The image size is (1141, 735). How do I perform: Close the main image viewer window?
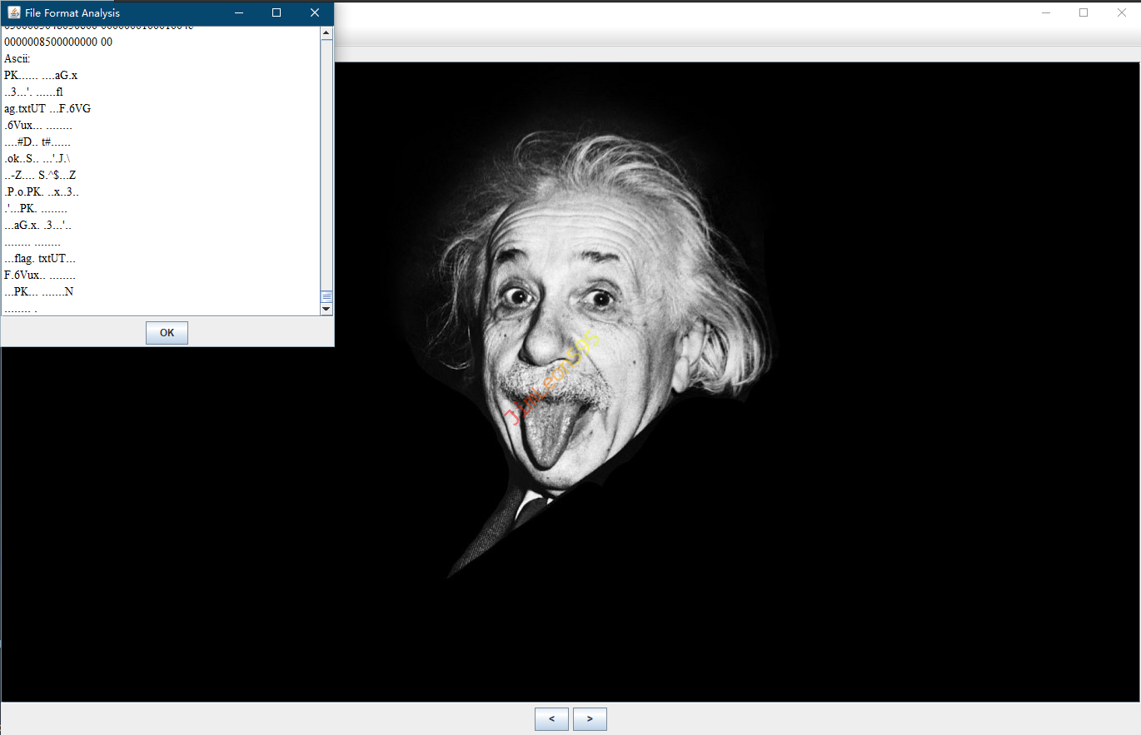pos(1121,12)
